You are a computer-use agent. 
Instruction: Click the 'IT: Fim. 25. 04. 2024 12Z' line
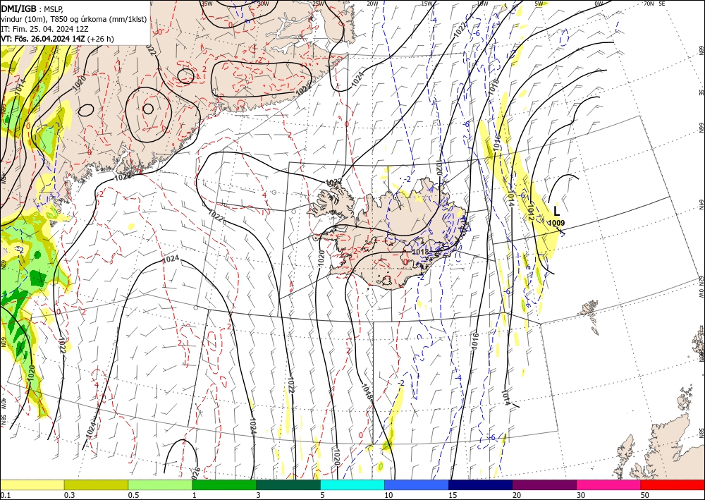pyautogui.click(x=44, y=29)
